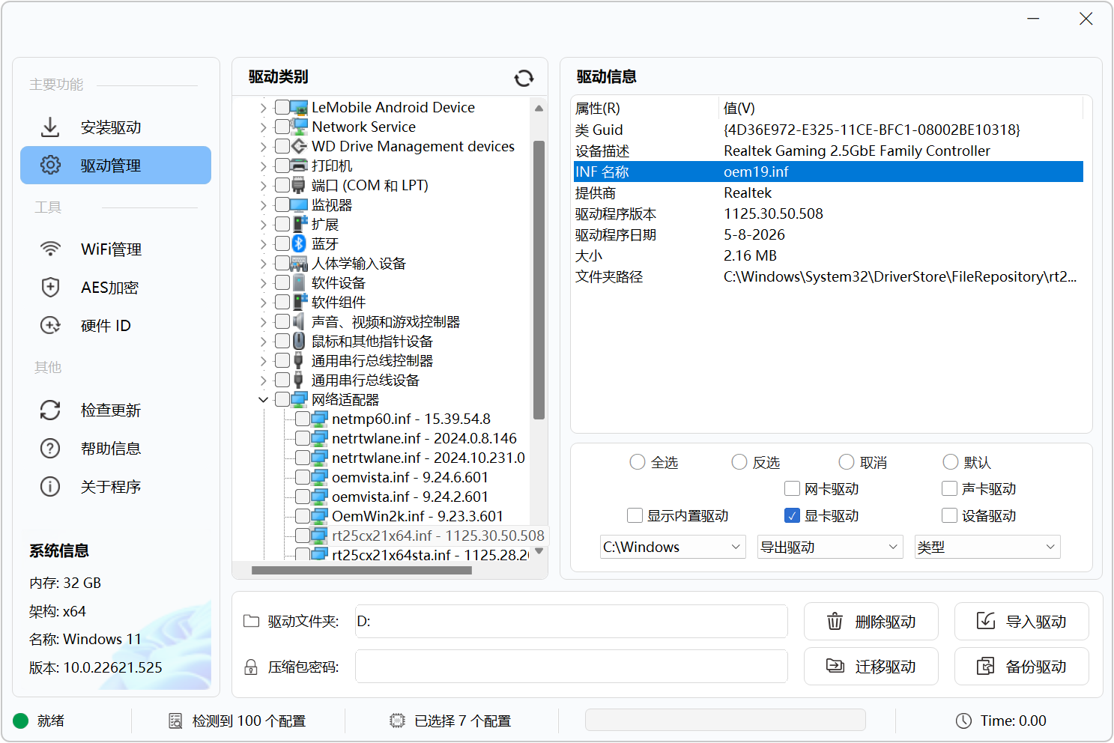Click the 备份驱动 button

(x=1021, y=666)
